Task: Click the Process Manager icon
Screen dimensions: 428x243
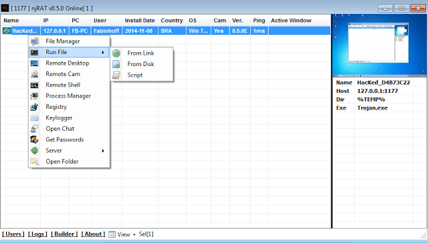Action: [34, 96]
